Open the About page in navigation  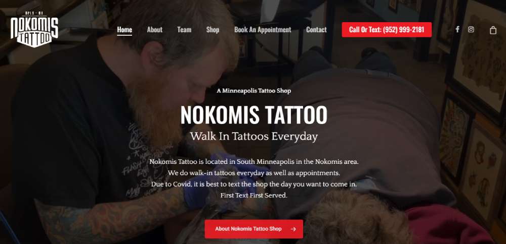[154, 30]
